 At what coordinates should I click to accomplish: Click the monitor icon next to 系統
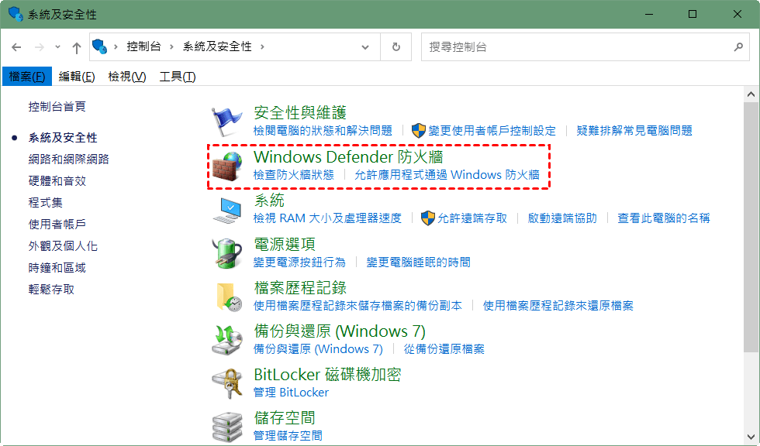[227, 210]
